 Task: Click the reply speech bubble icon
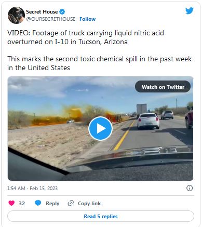click(x=38, y=203)
